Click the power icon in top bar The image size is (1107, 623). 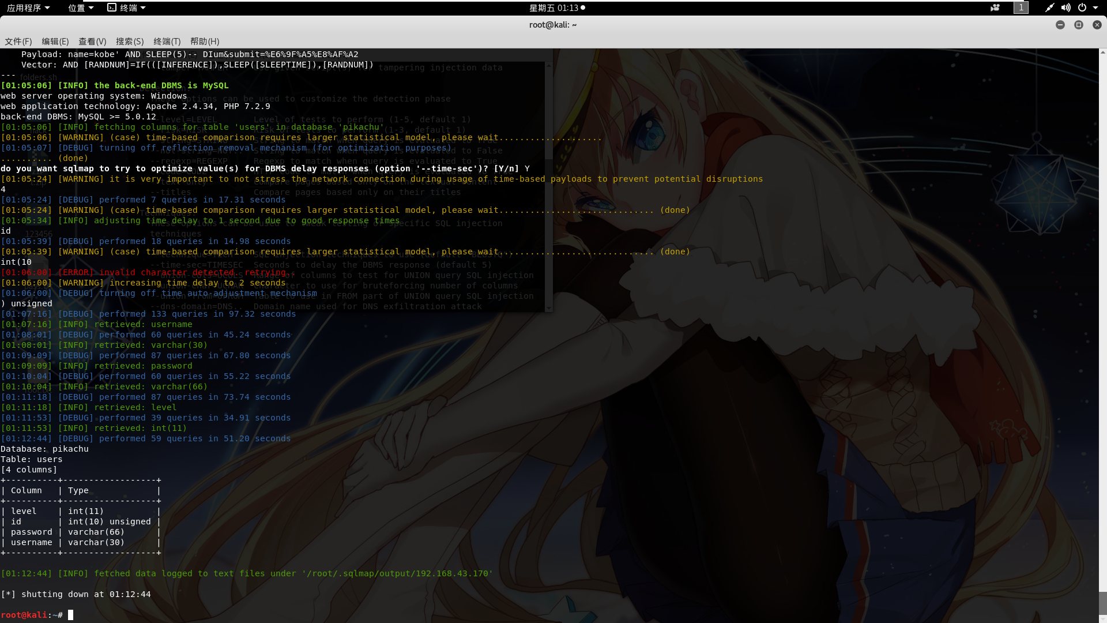click(1082, 7)
